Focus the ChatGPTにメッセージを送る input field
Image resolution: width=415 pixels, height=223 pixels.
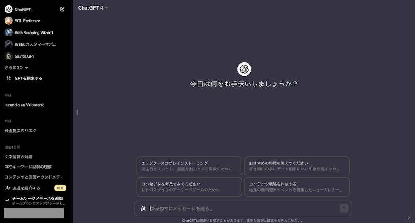pos(243,209)
